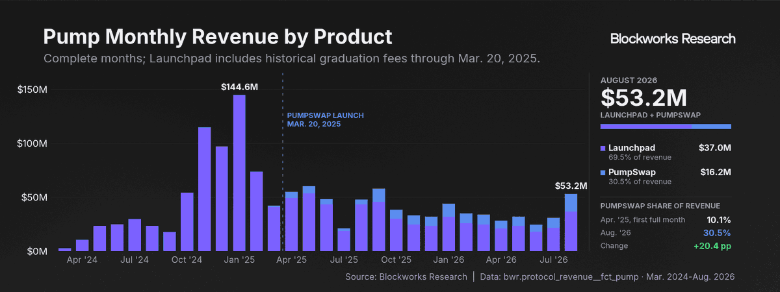Click the Oct '24 x-axis label
The width and height of the screenshot is (780, 292).
(187, 260)
